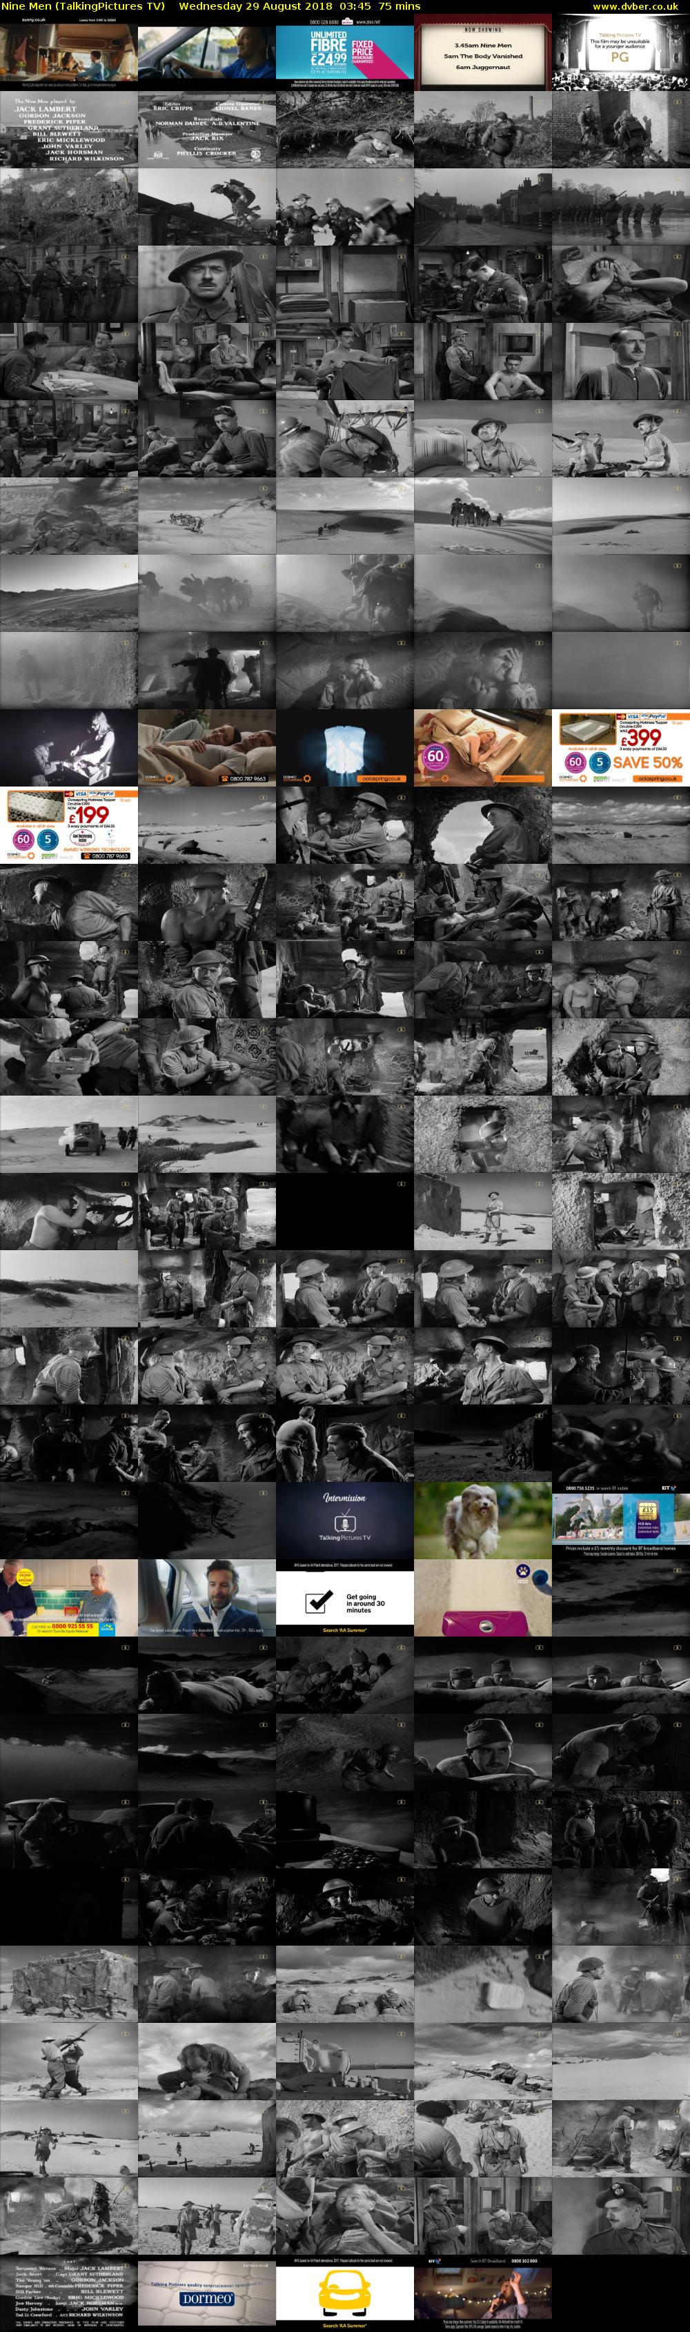This screenshot has height=2332, width=690.
Task: Select the fluffy dog running on grass thumbnail
Action: [482, 1520]
